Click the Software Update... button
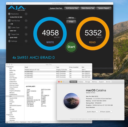Screen dimensions: 128x127 106,112
